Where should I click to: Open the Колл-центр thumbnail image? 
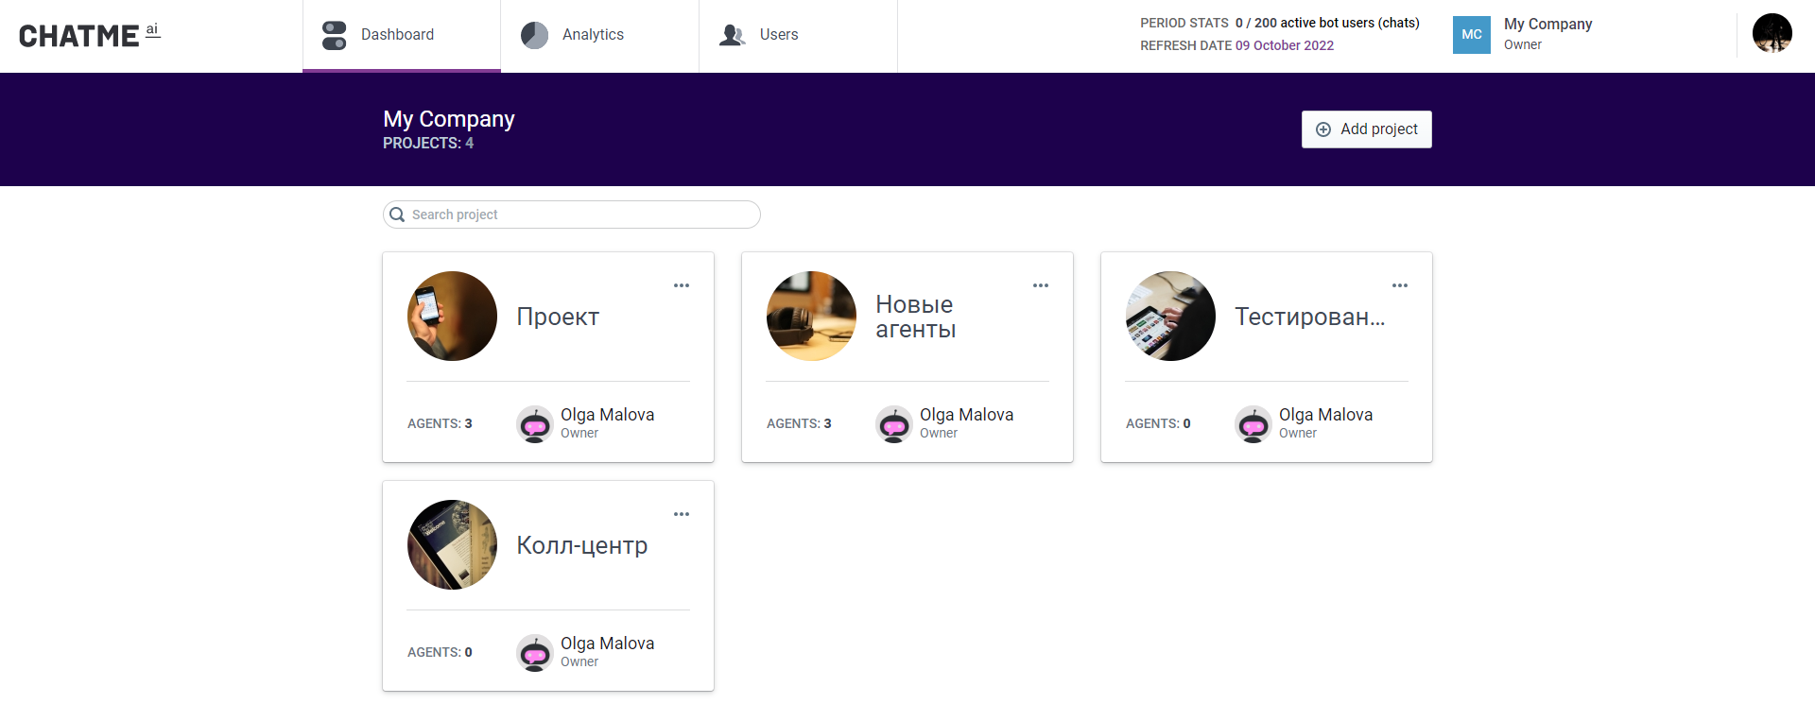point(452,545)
